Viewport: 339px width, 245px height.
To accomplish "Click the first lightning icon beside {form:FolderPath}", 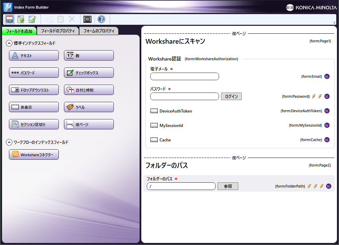I will point(309,186).
